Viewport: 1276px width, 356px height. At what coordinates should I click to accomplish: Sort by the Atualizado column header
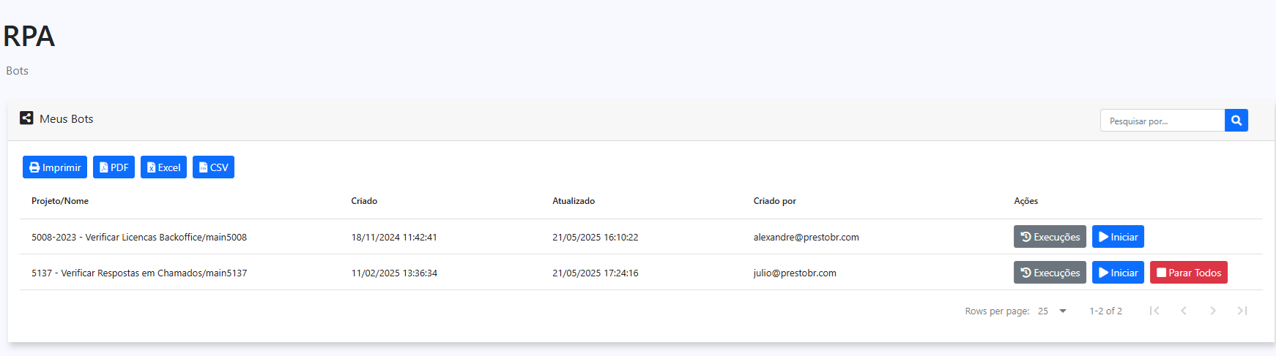click(x=574, y=201)
